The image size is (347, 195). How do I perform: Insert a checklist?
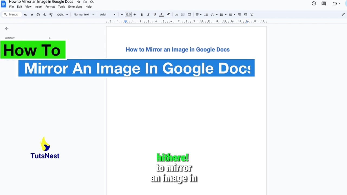click(x=213, y=15)
